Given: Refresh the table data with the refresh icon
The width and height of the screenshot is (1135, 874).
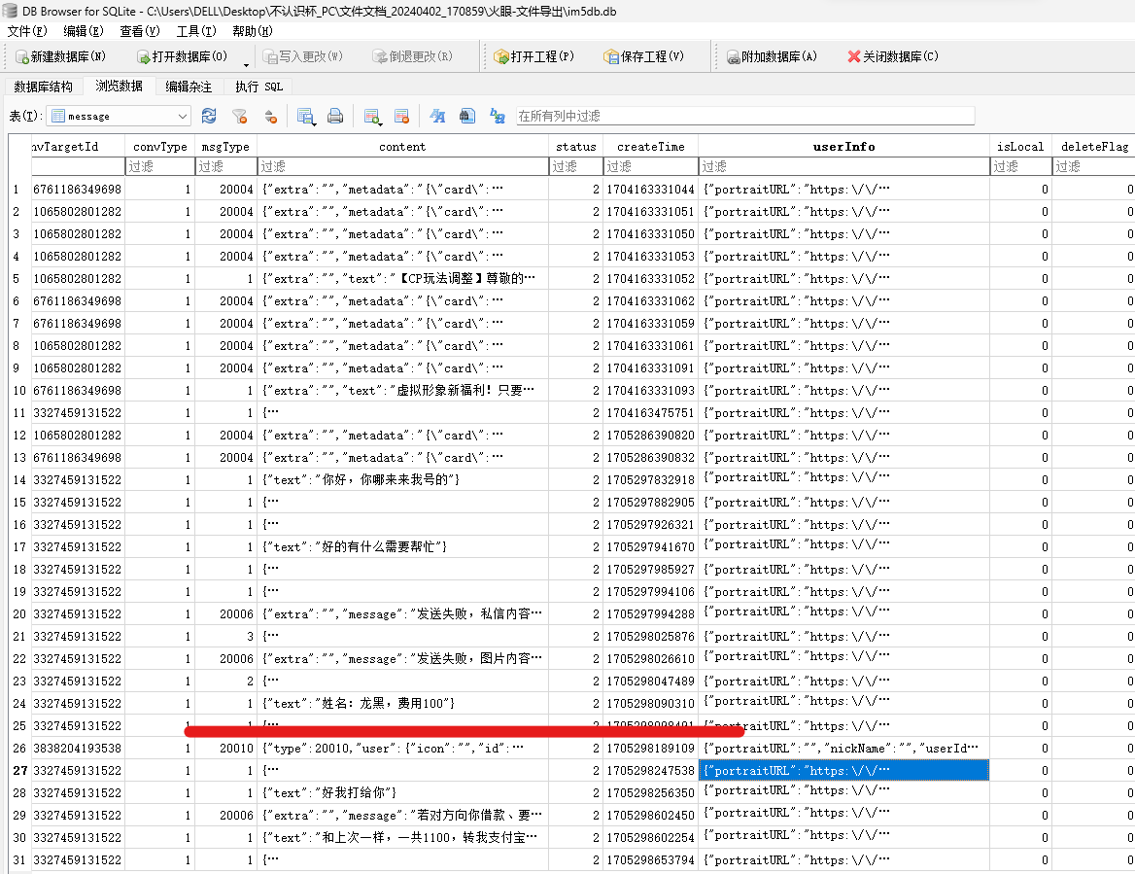Looking at the screenshot, I should pyautogui.click(x=209, y=116).
